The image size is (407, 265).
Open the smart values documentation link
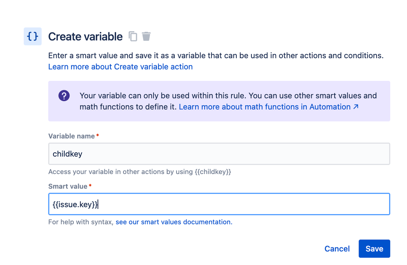point(174,222)
